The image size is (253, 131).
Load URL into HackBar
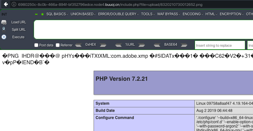(x=18, y=22)
